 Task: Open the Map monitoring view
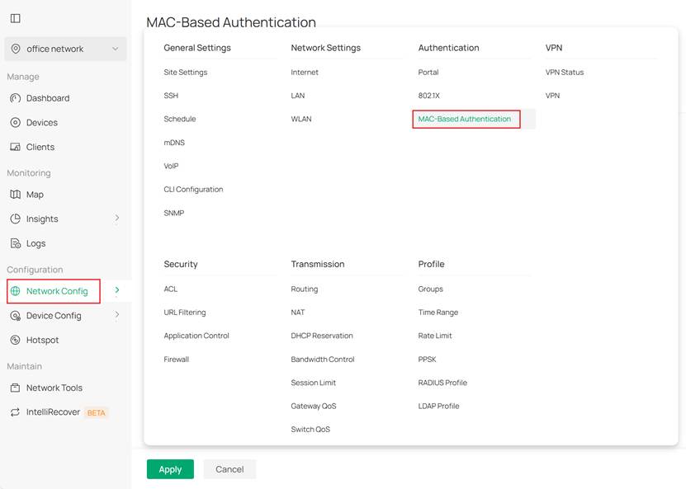(x=35, y=194)
